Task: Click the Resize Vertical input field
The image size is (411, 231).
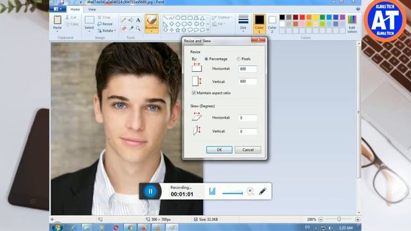Action: pos(248,81)
